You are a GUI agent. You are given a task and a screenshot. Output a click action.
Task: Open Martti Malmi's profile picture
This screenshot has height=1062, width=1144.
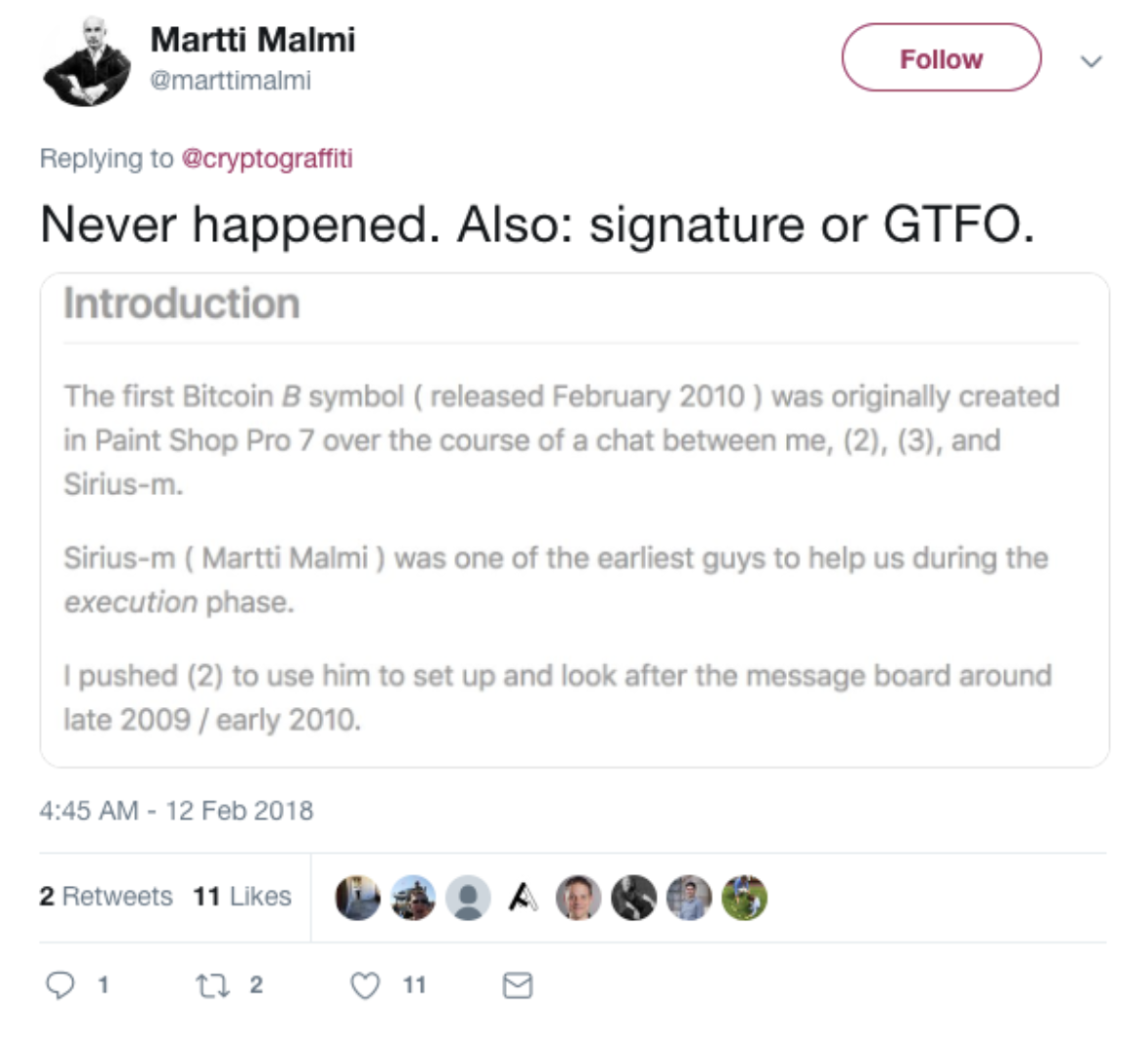(x=87, y=60)
